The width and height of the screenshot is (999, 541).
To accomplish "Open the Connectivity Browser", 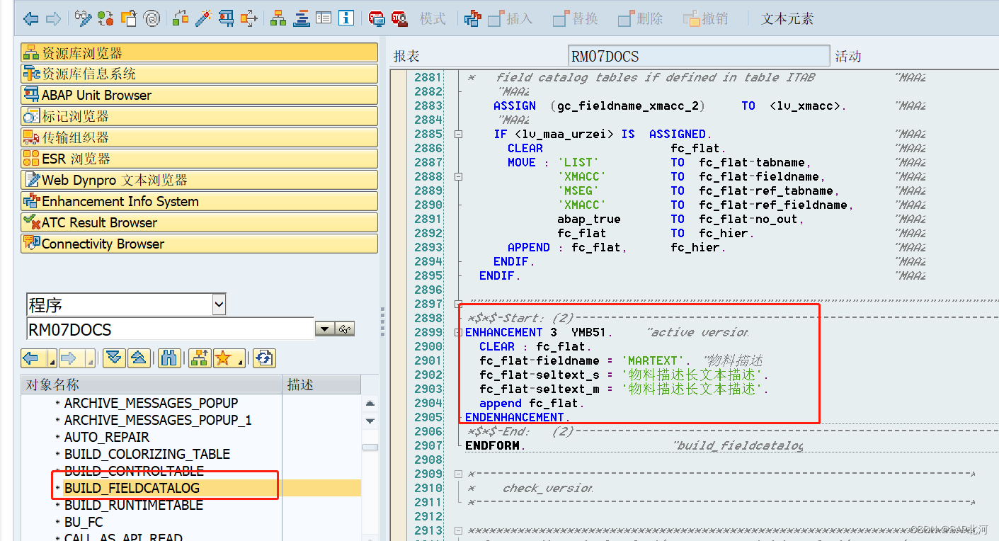I will coord(199,244).
